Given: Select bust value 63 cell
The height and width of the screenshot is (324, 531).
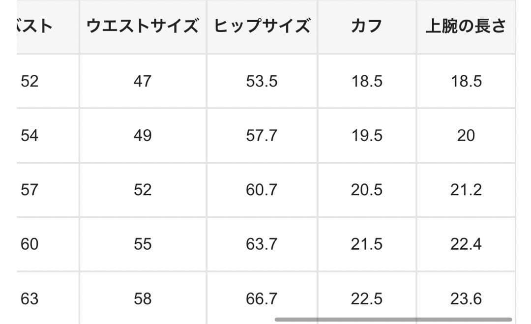Looking at the screenshot, I should [x=29, y=298].
